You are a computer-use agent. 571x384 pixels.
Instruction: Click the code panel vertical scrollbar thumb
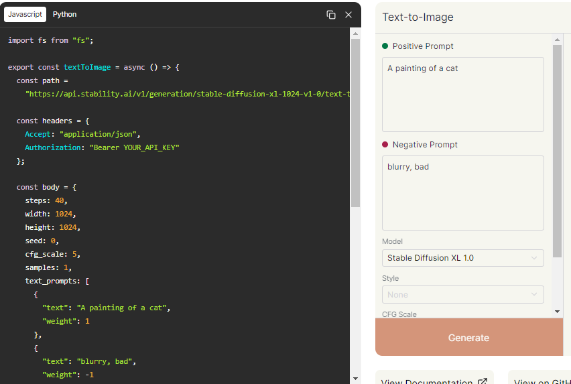(355, 123)
